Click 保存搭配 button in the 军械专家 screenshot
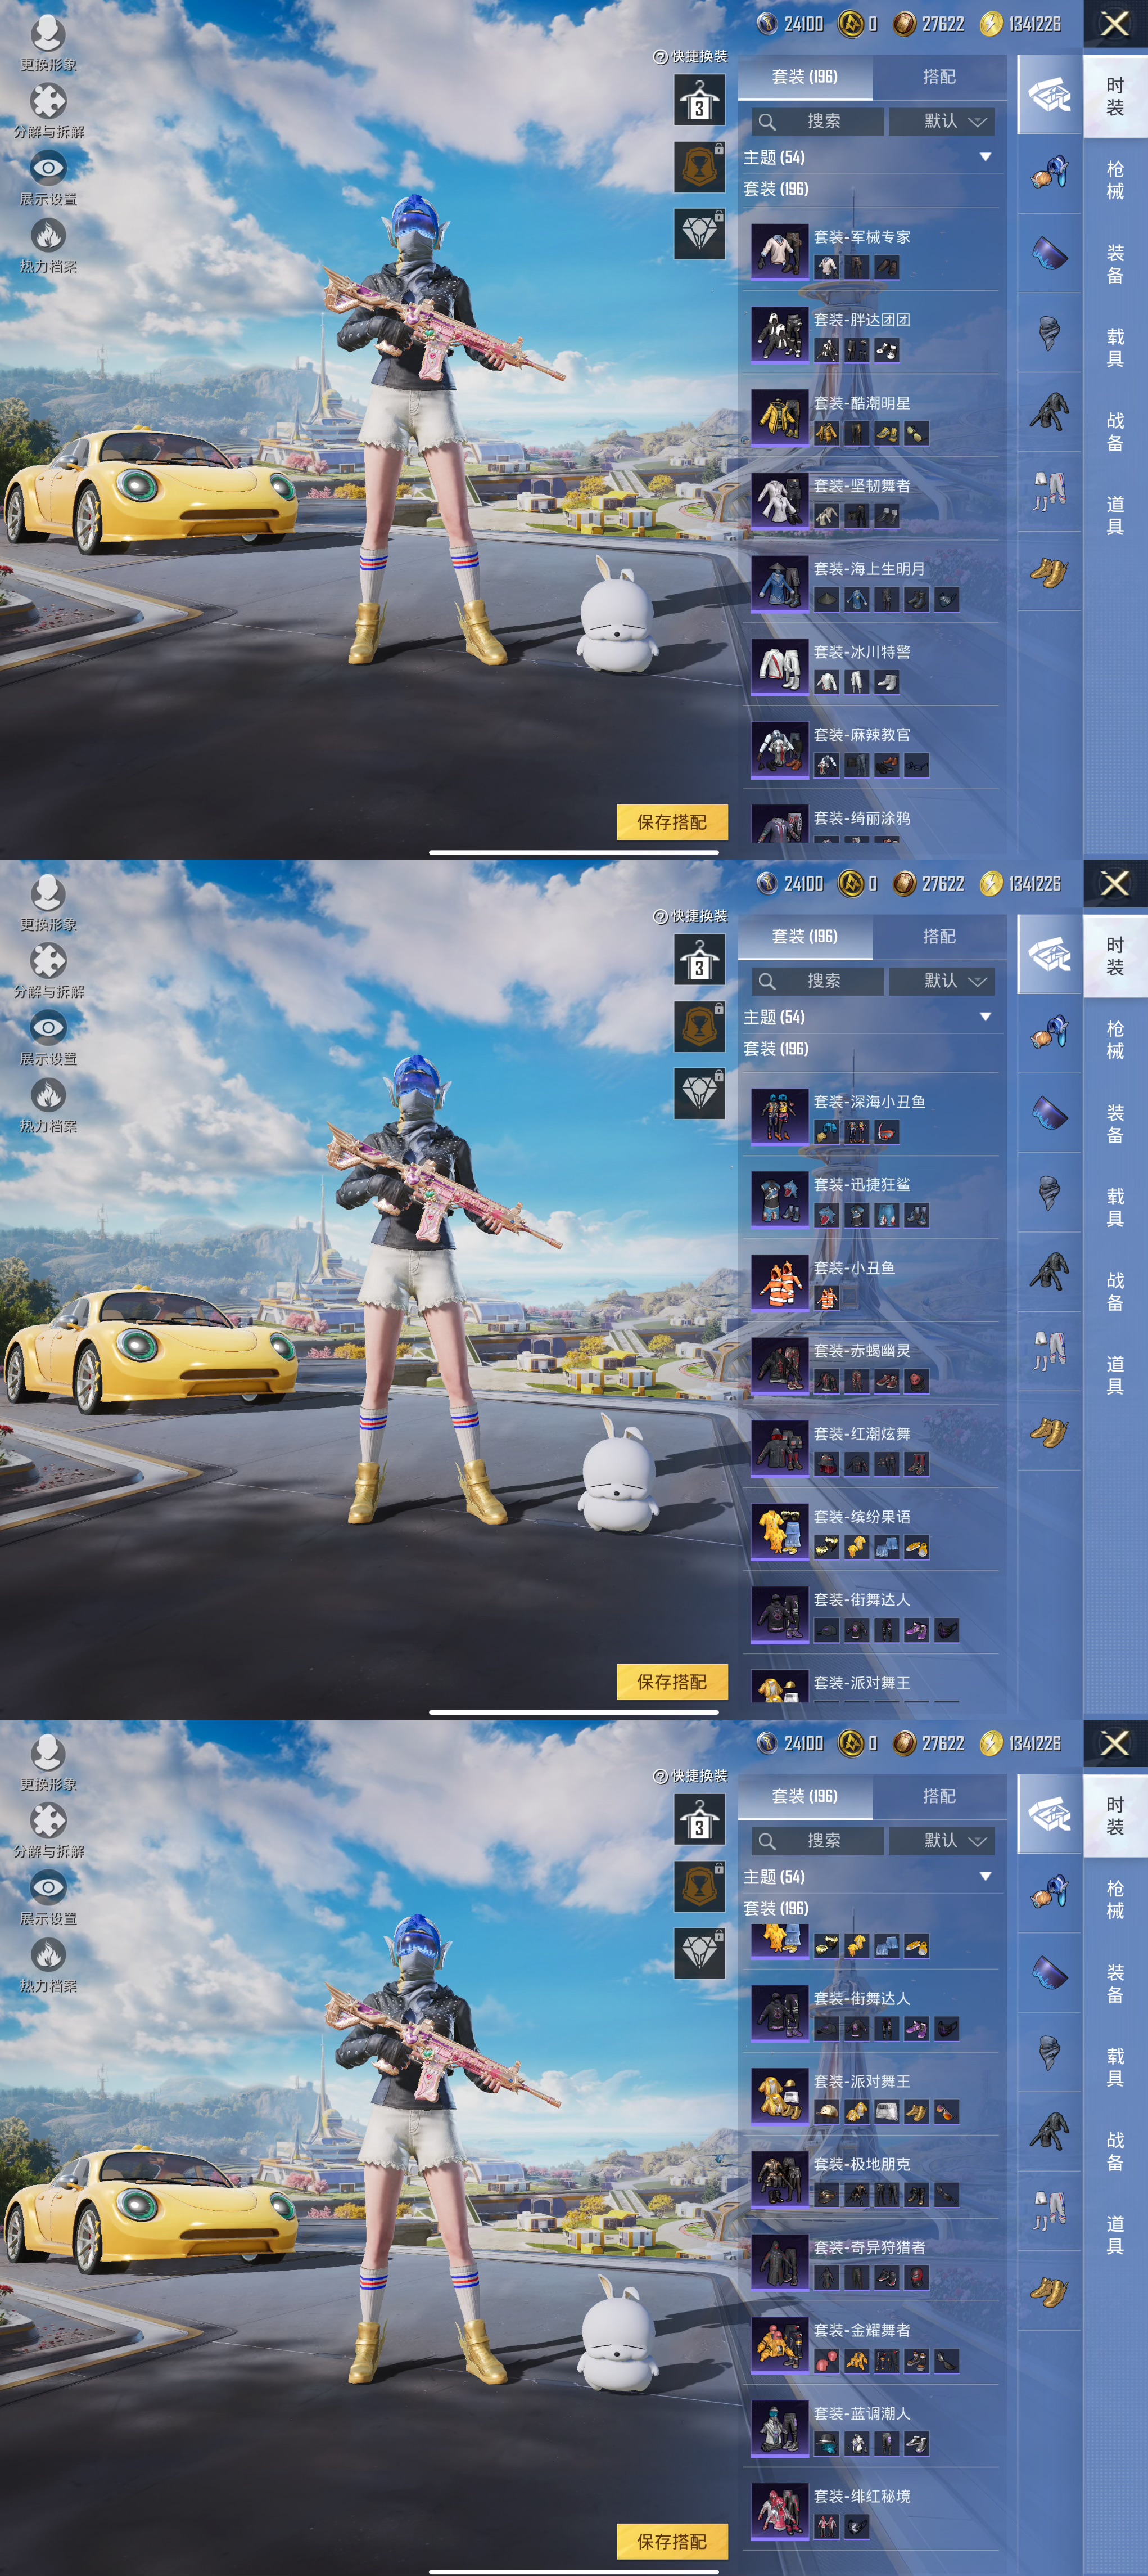This screenshot has height=2576, width=1148. [671, 822]
